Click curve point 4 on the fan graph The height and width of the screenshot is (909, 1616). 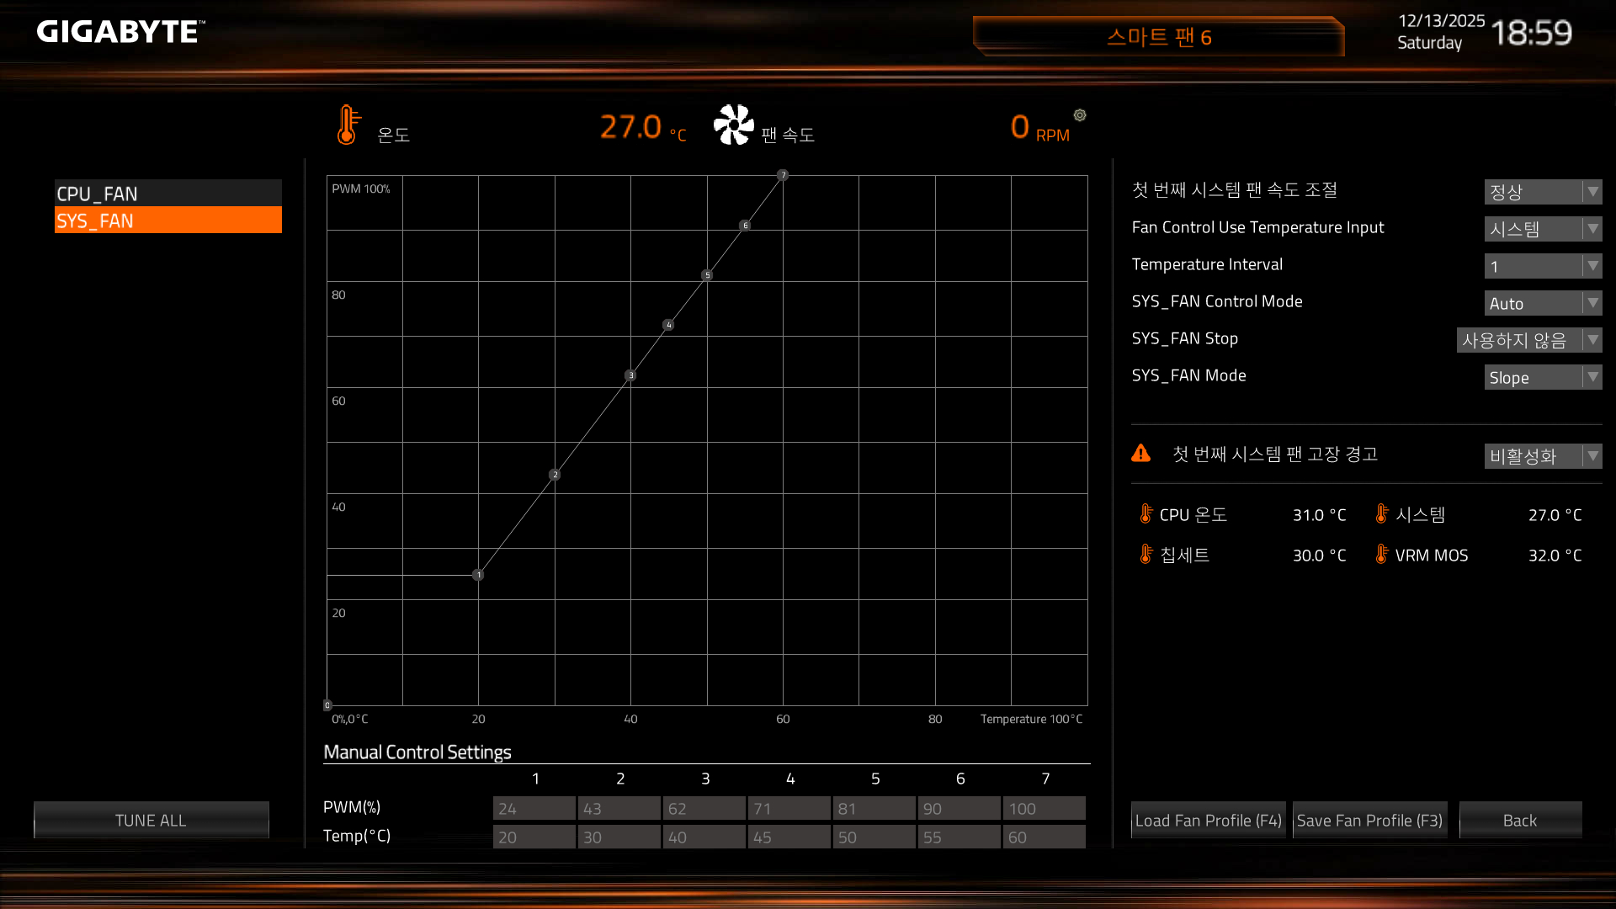pyautogui.click(x=668, y=325)
